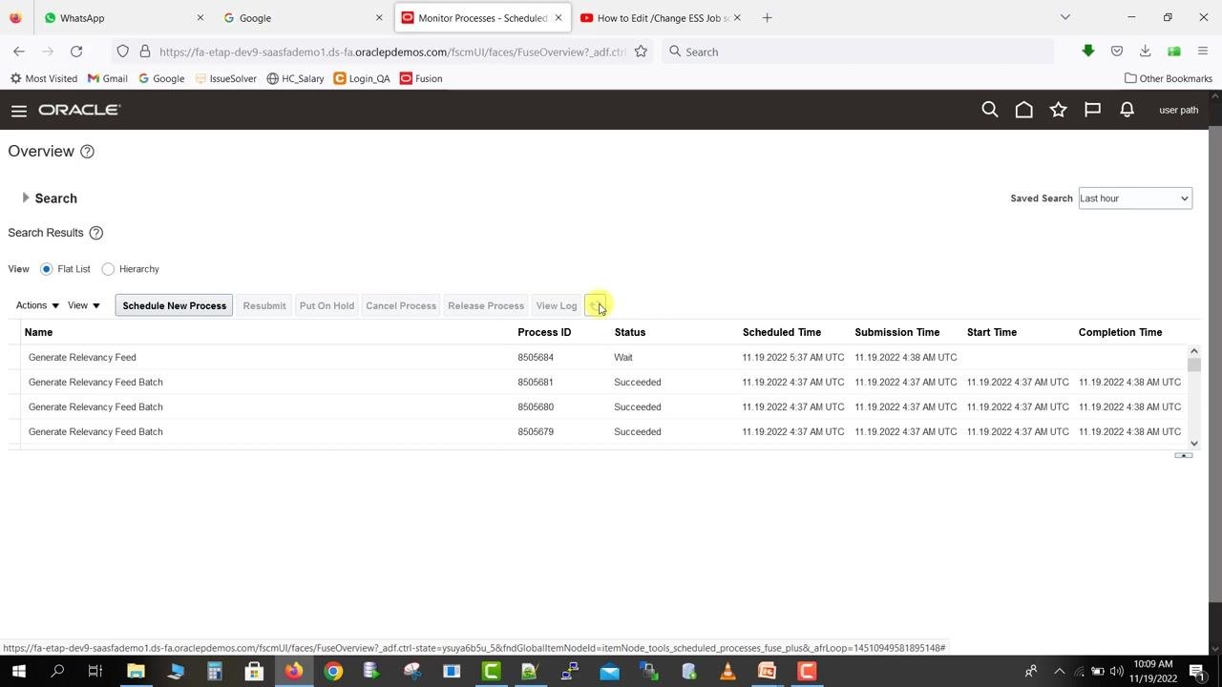Open the Firefox downloads arrow icon

pos(1145,52)
